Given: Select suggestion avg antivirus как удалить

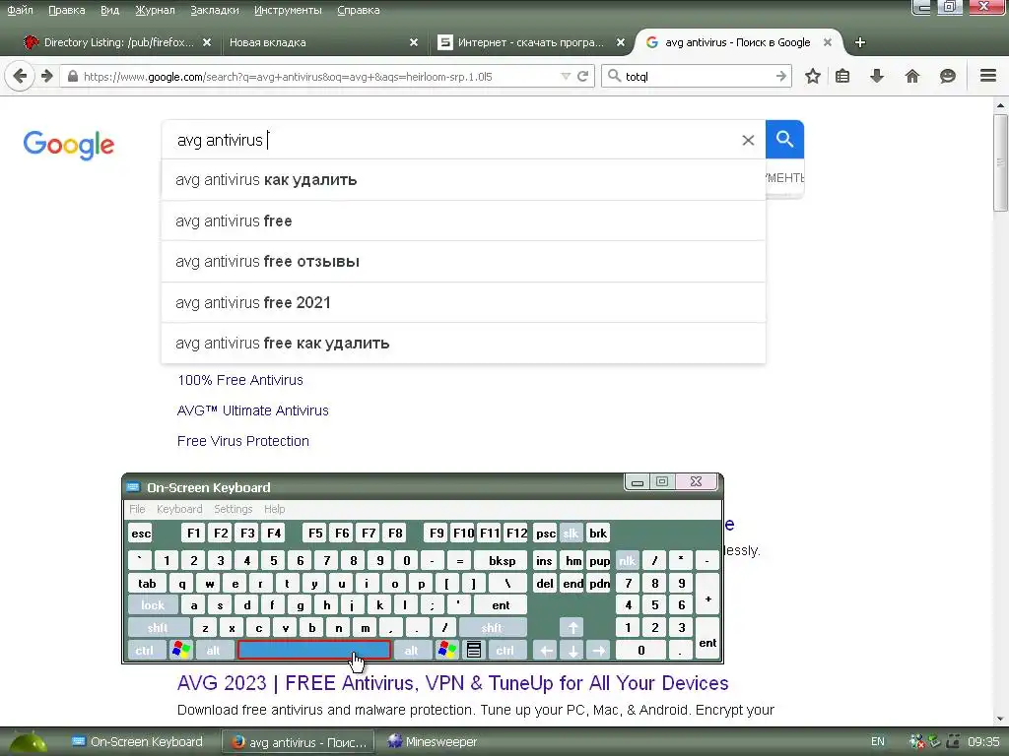Looking at the screenshot, I should point(463,180).
